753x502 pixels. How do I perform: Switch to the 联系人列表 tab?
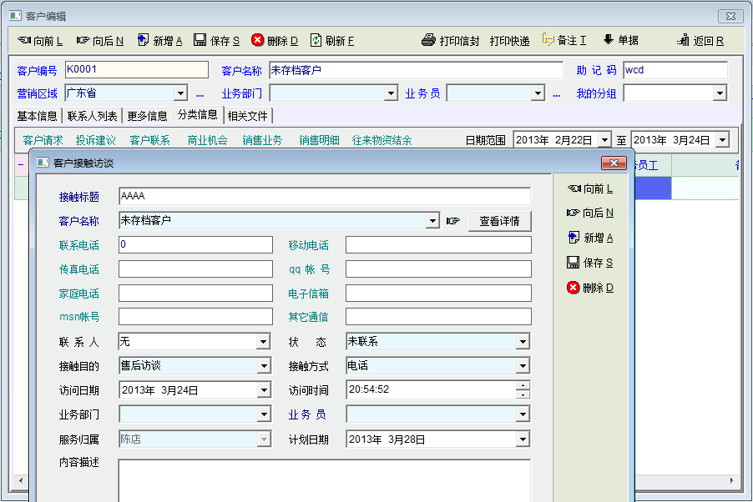[92, 116]
